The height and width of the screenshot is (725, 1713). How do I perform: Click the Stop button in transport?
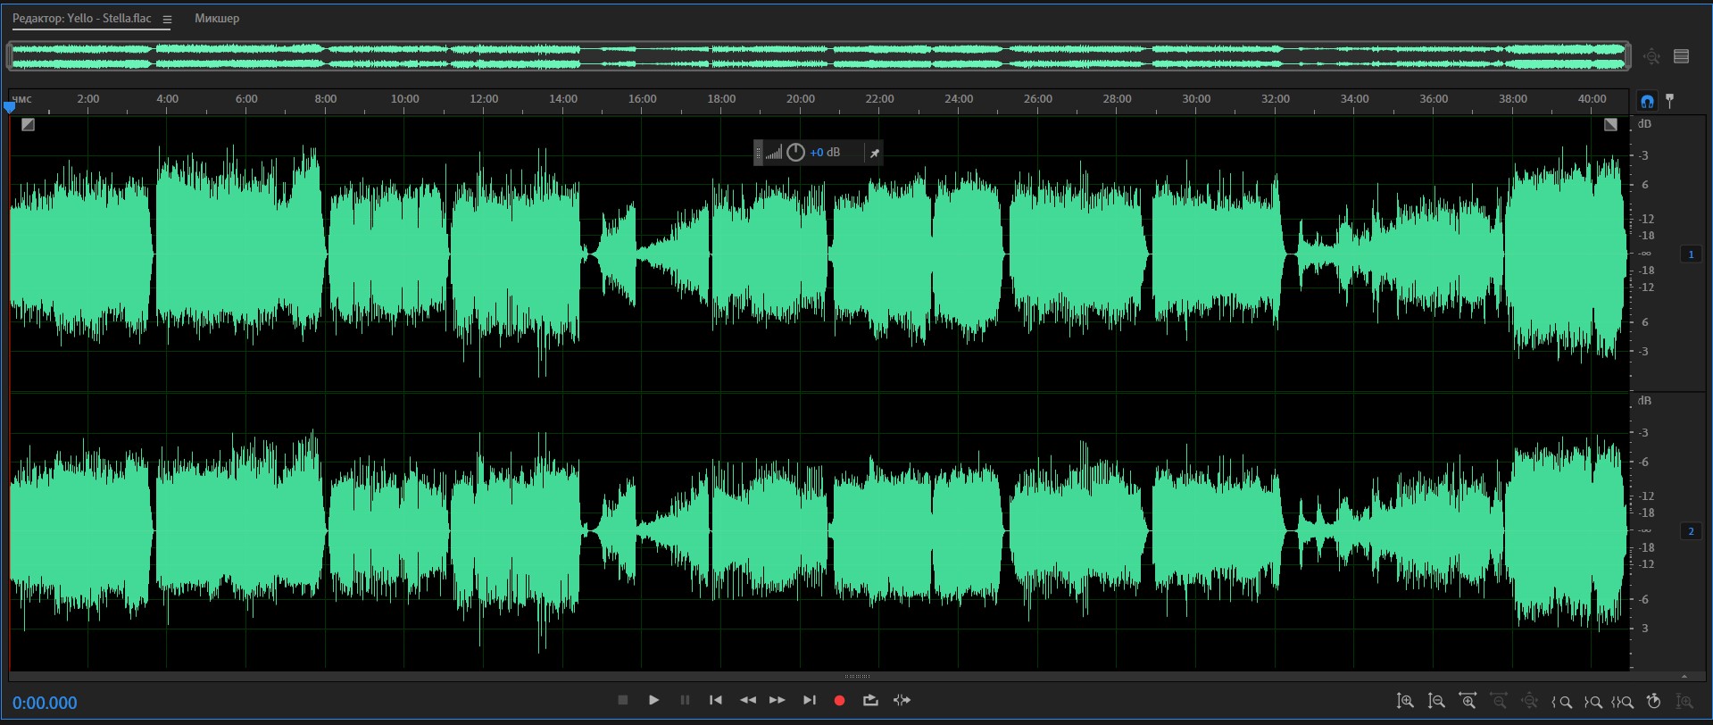pos(623,701)
